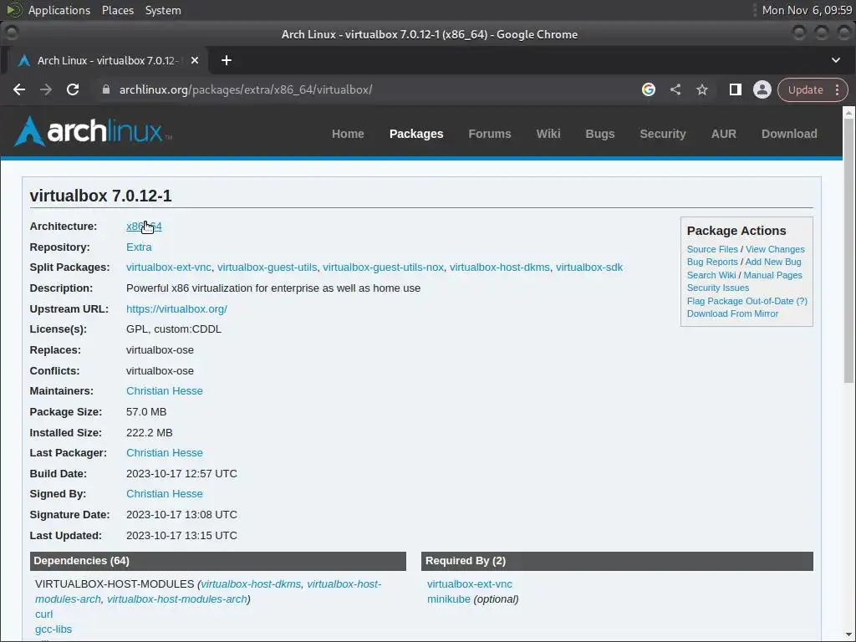The height and width of the screenshot is (642, 856).
Task: Open the Manual Pages link
Action: pyautogui.click(x=772, y=275)
